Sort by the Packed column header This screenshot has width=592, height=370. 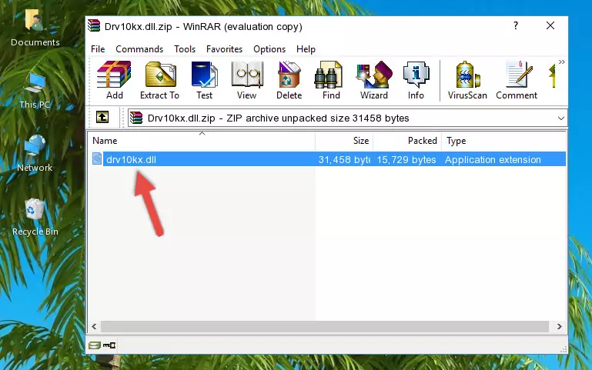(x=407, y=141)
